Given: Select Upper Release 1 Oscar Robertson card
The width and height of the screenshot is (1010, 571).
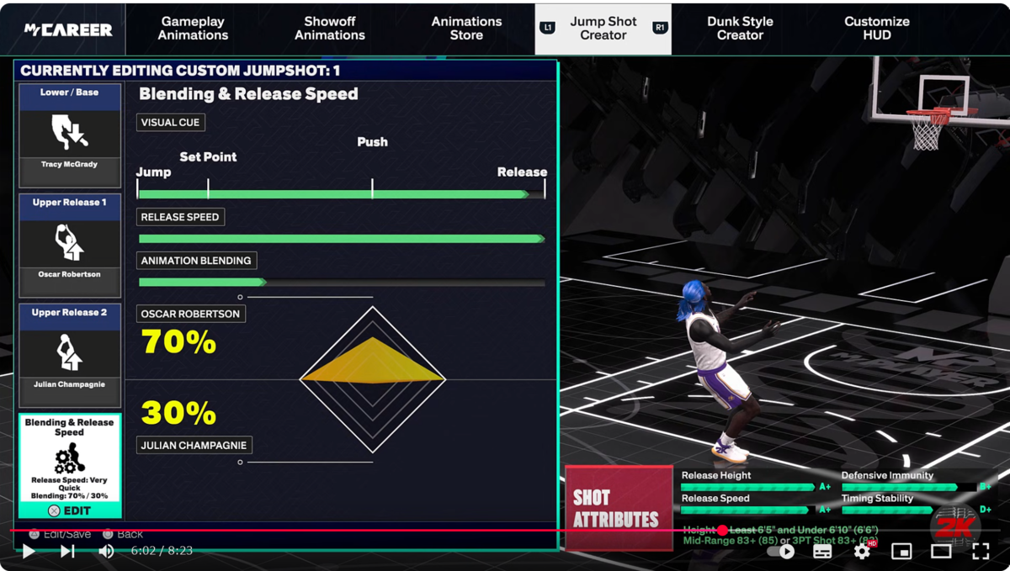Looking at the screenshot, I should tap(70, 246).
